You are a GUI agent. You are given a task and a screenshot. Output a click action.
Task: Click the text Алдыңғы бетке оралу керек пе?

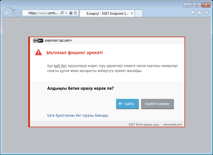tap(80, 88)
